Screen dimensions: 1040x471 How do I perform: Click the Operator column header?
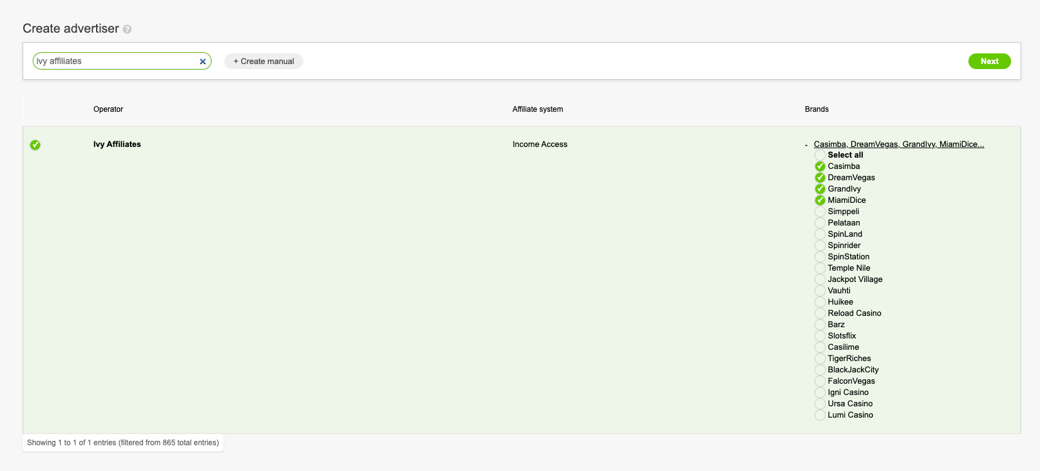[108, 109]
